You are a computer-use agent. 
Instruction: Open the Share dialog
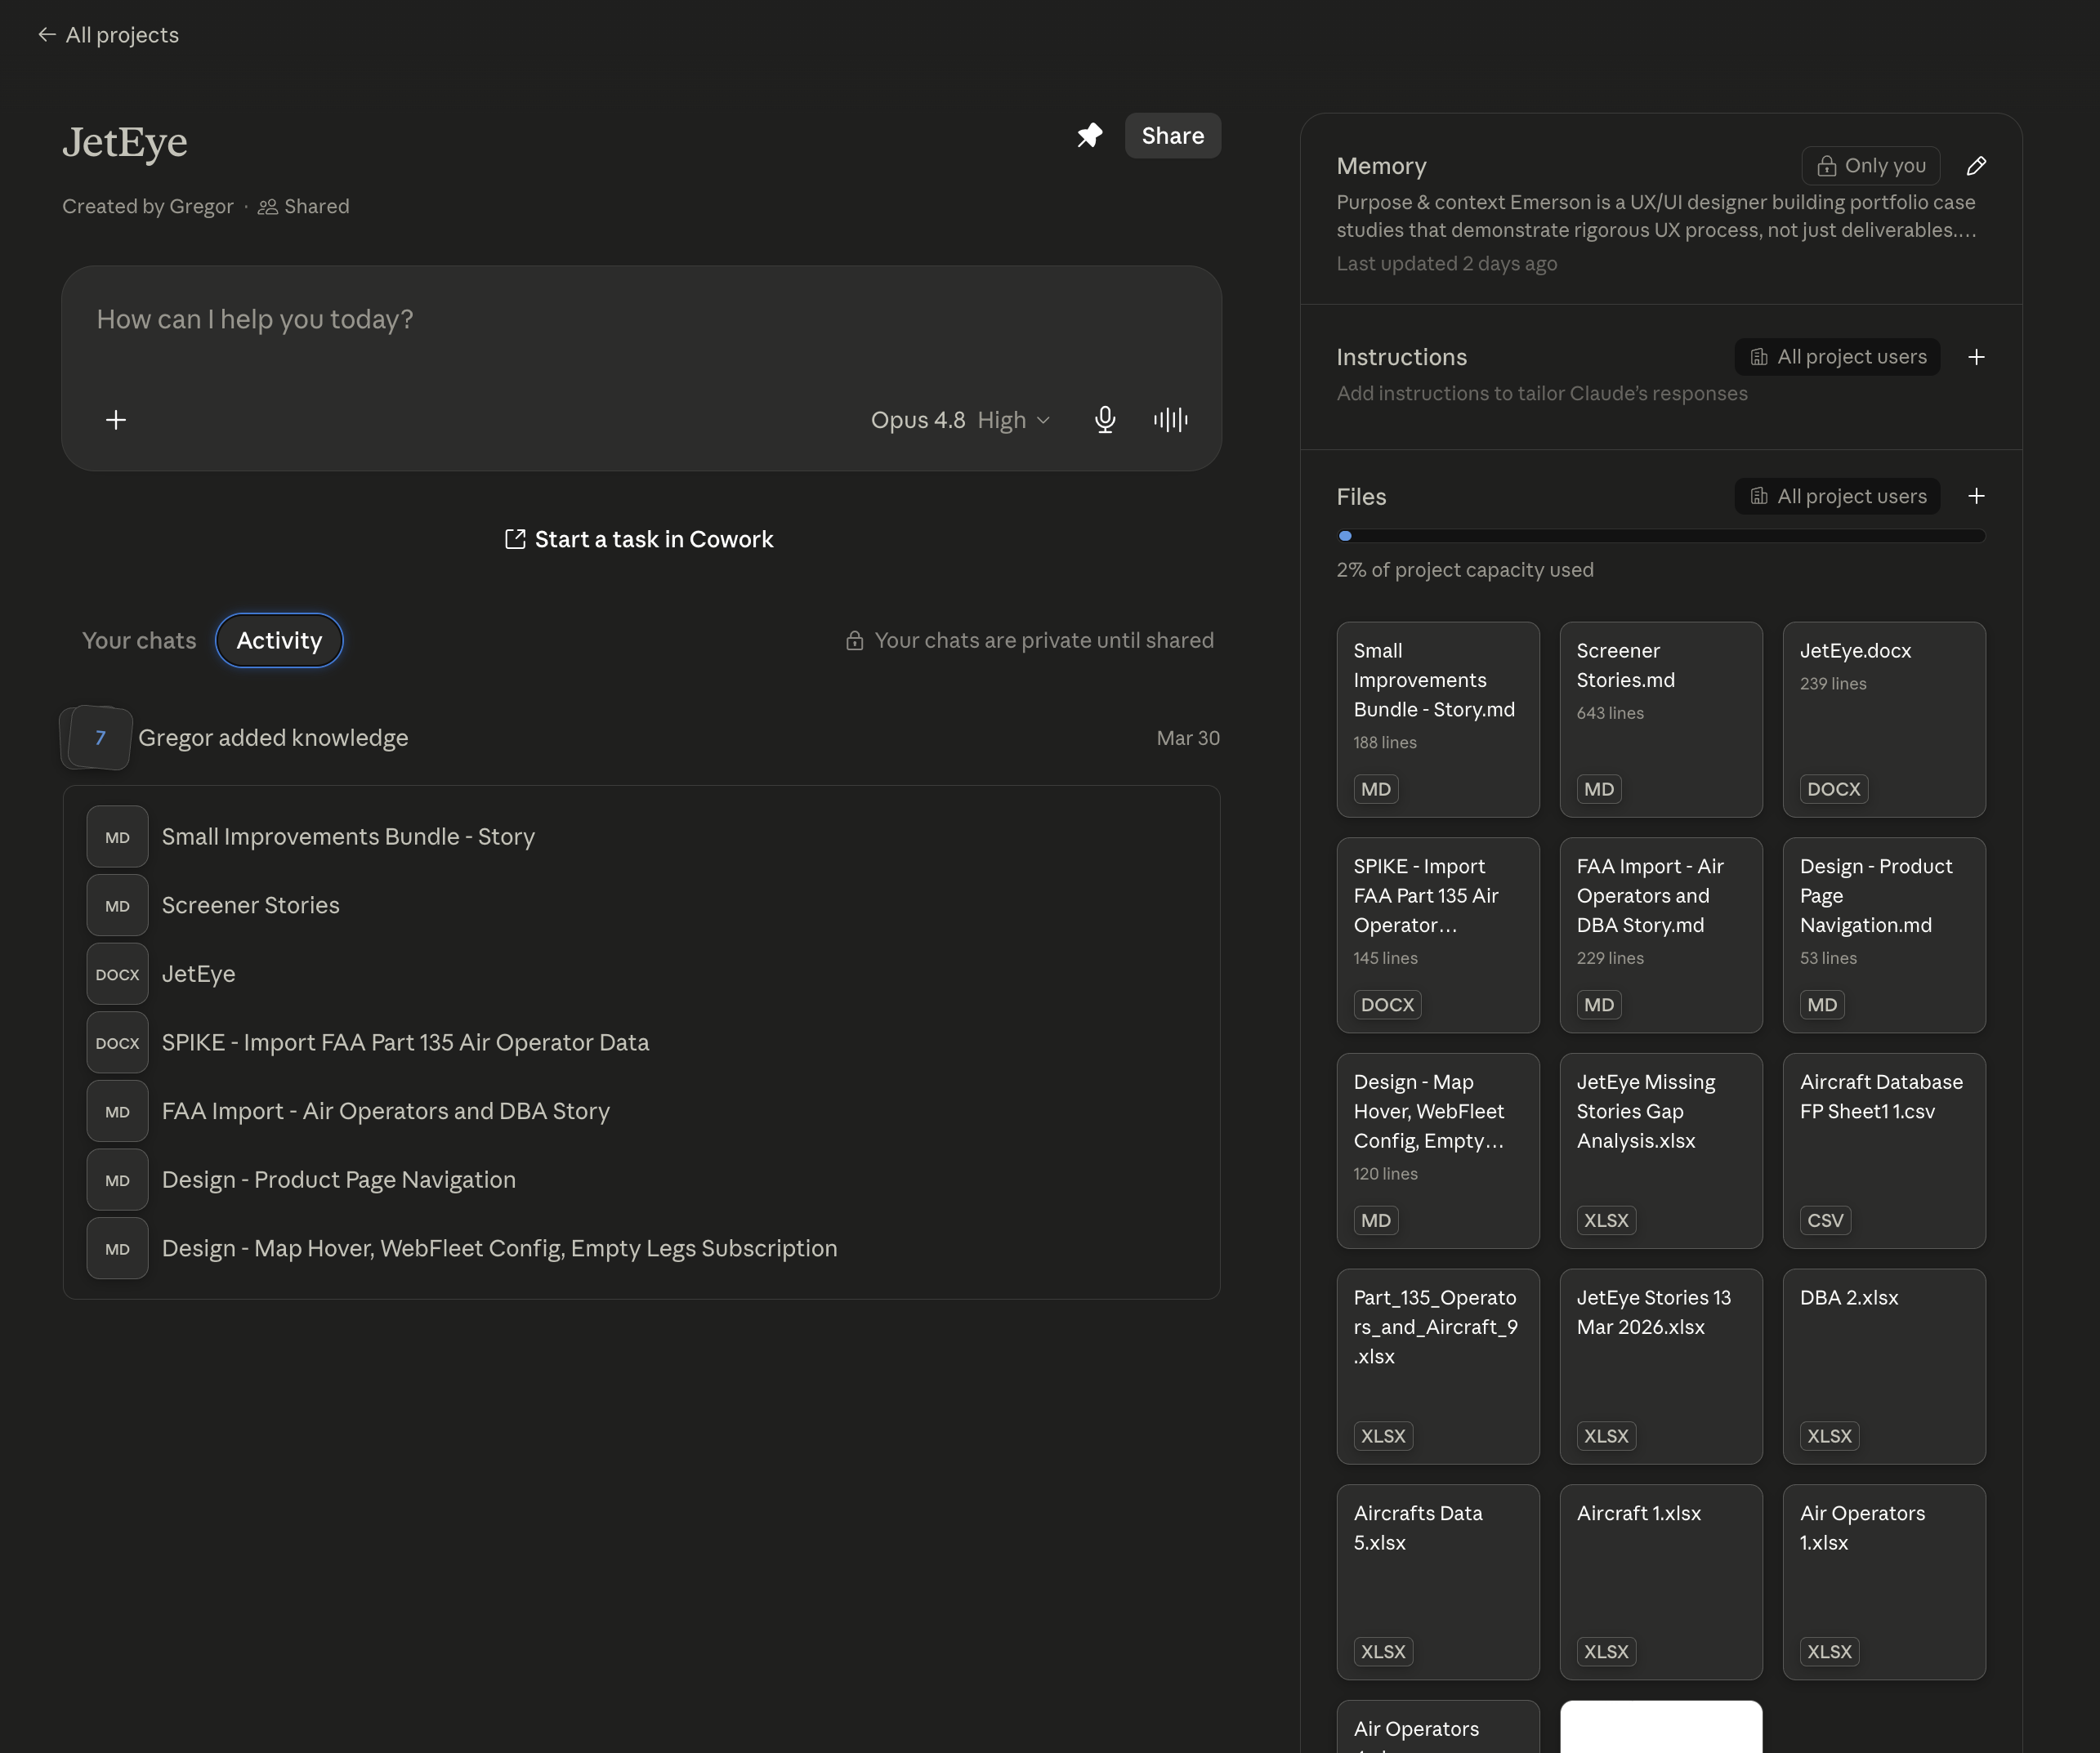(x=1172, y=135)
